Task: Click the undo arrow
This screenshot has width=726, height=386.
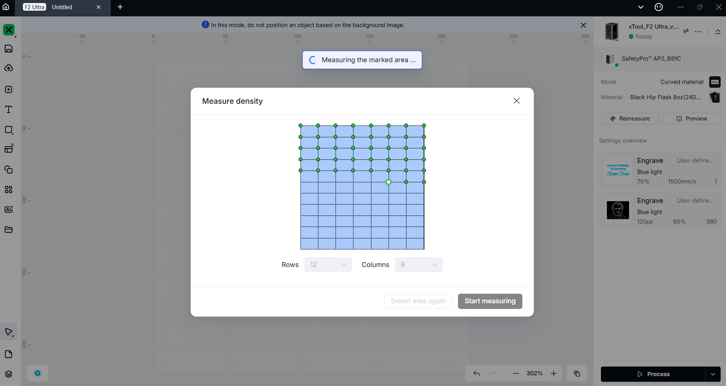Action: click(477, 373)
